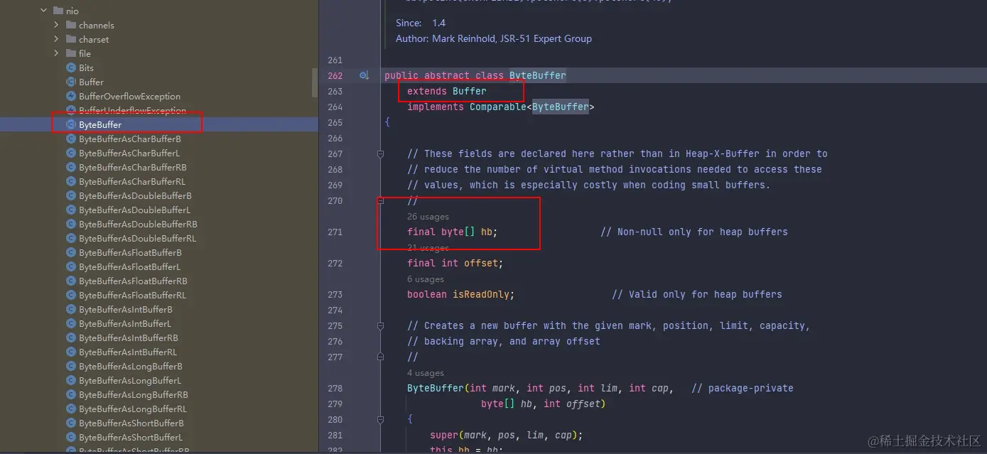This screenshot has width=987, height=454.
Task: Click the BufferUnderflowException exception icon
Action: [x=71, y=110]
